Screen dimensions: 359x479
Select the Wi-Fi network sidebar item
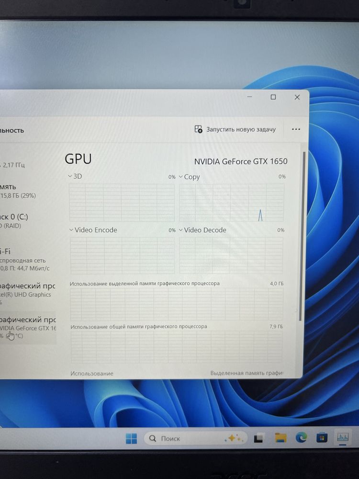tap(28, 260)
